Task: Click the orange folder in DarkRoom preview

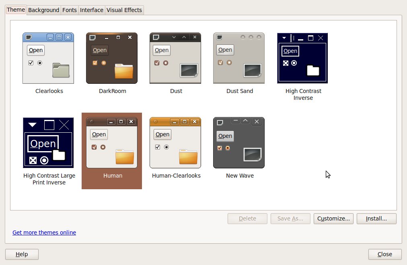Action: click(124, 71)
